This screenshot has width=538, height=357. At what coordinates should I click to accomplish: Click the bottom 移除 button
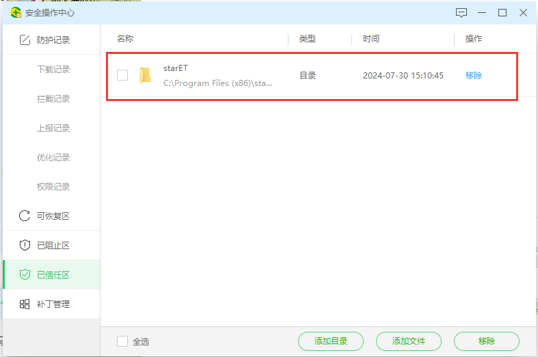(x=487, y=341)
